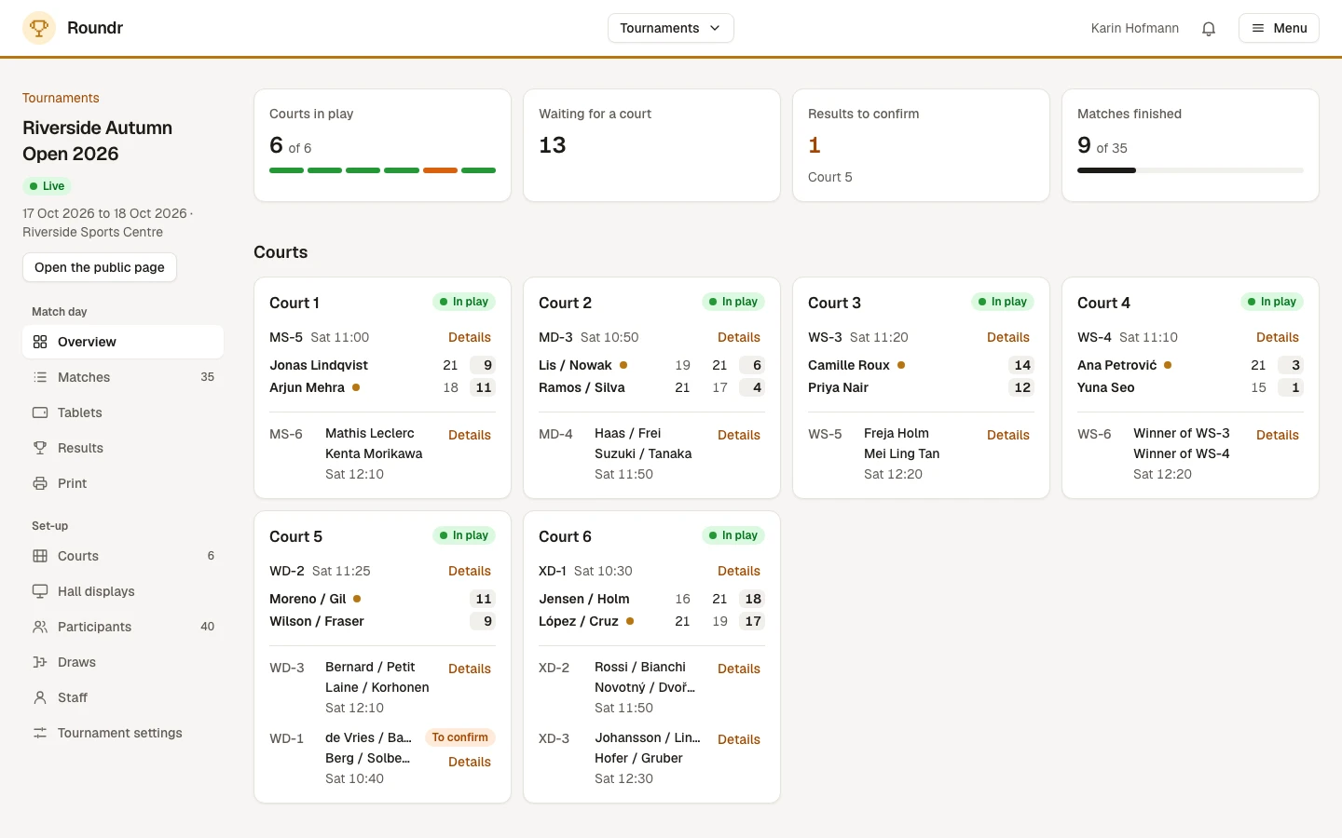Click the Overview grid icon in sidebar

pos(40,342)
